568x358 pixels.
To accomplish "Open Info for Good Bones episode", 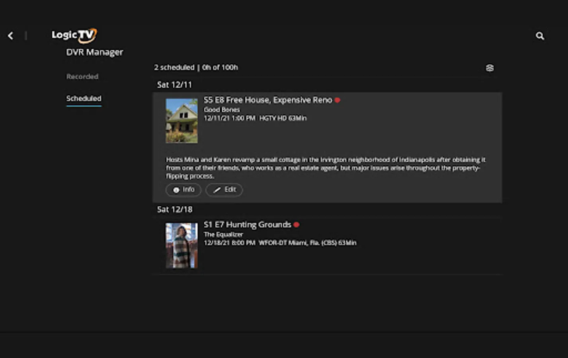I will pos(183,190).
